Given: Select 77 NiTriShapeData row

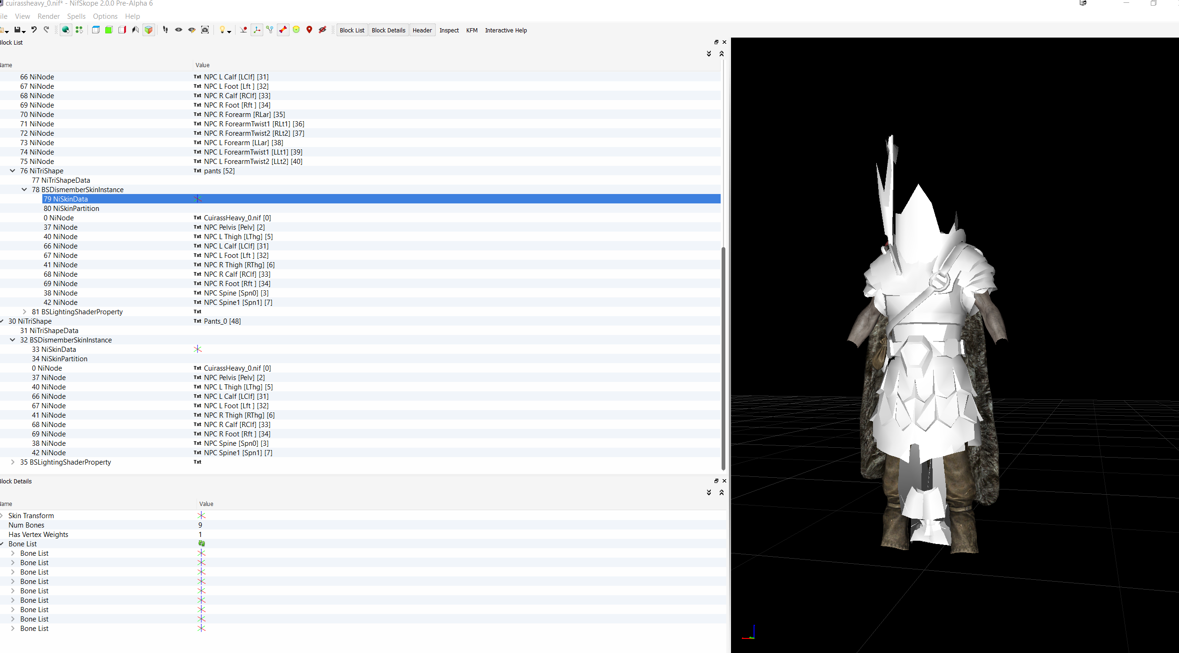Looking at the screenshot, I should tap(360, 180).
